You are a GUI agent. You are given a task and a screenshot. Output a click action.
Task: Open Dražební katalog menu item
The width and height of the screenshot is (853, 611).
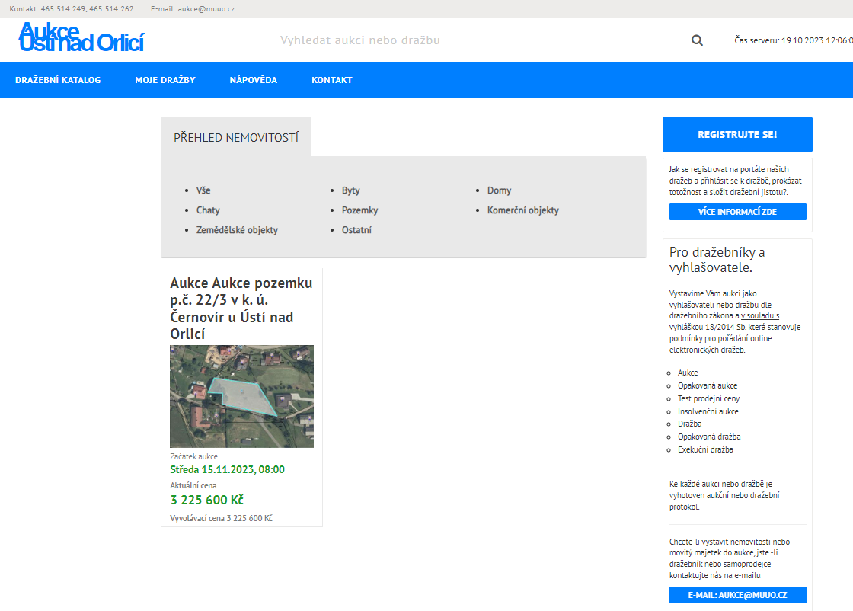click(58, 80)
